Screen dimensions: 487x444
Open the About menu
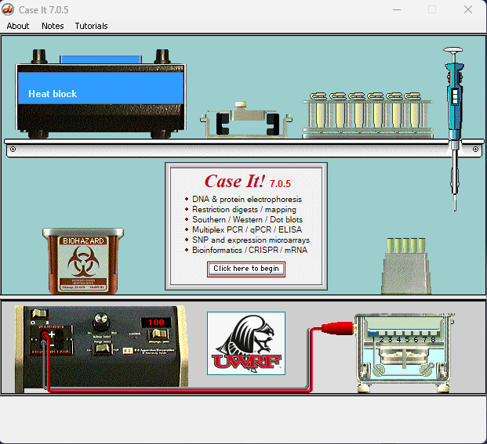coord(18,26)
